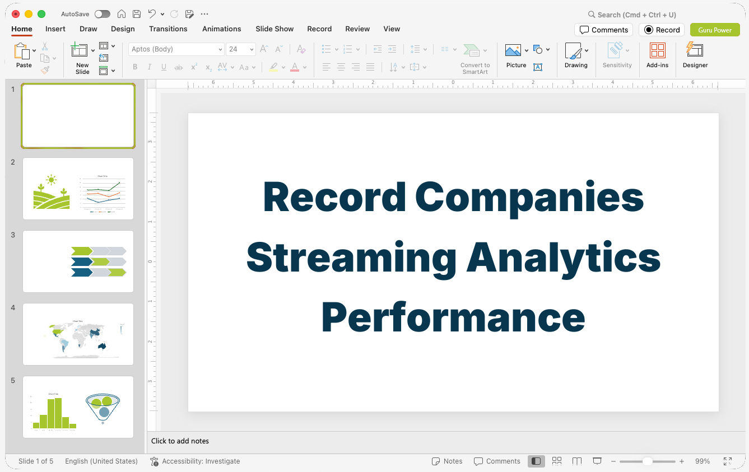
Task: Click the Record button with circle icon
Action: tap(662, 30)
